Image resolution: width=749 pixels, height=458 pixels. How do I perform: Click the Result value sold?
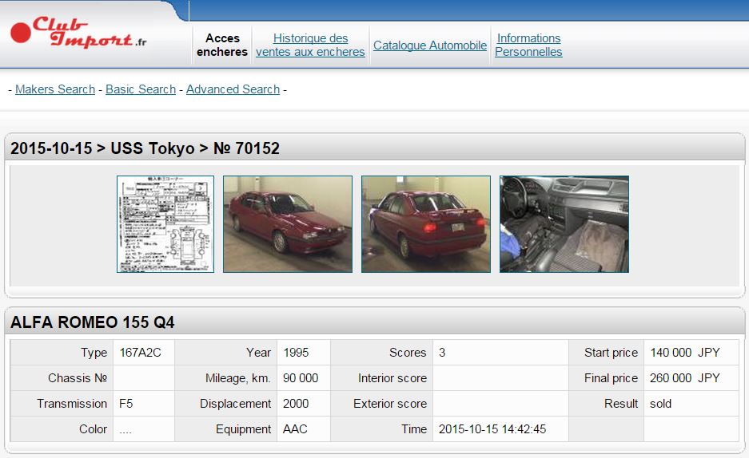661,404
